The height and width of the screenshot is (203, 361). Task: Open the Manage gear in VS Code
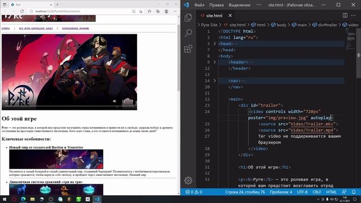[x=188, y=180]
